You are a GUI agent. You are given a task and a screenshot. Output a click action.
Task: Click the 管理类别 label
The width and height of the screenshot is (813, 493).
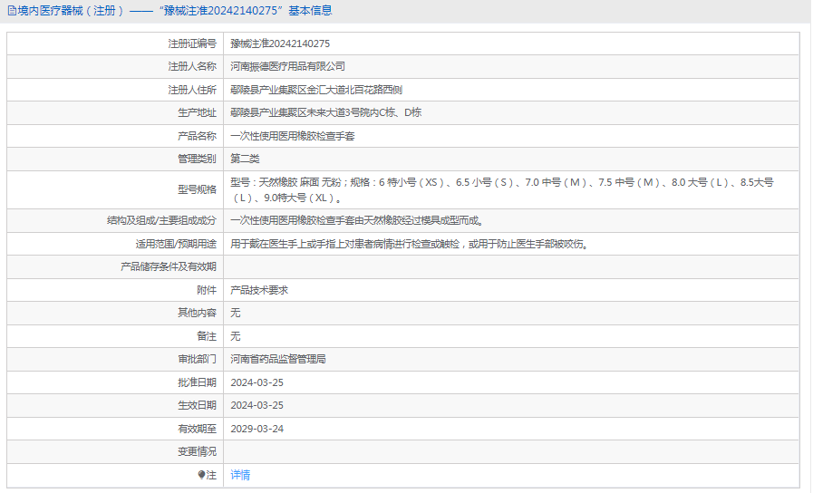tap(197, 159)
